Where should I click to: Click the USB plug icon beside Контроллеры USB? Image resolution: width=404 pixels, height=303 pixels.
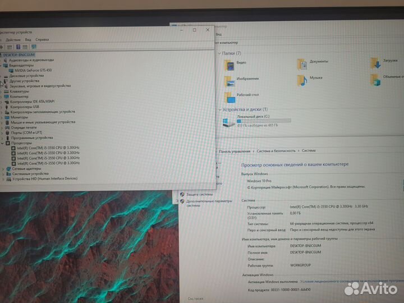(7, 107)
